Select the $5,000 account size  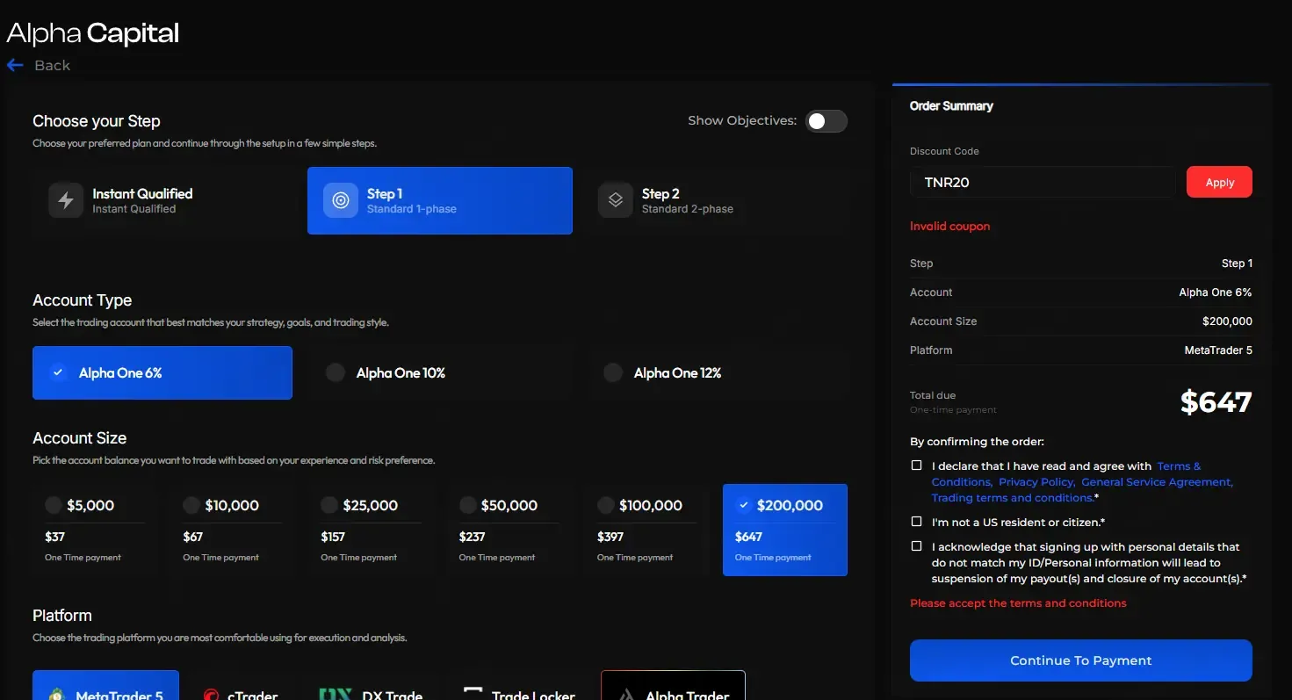click(95, 530)
